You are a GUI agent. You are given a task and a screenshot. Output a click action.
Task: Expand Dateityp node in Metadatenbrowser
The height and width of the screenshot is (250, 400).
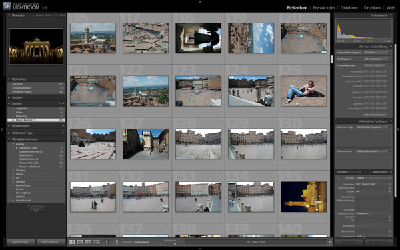(x=13, y=171)
